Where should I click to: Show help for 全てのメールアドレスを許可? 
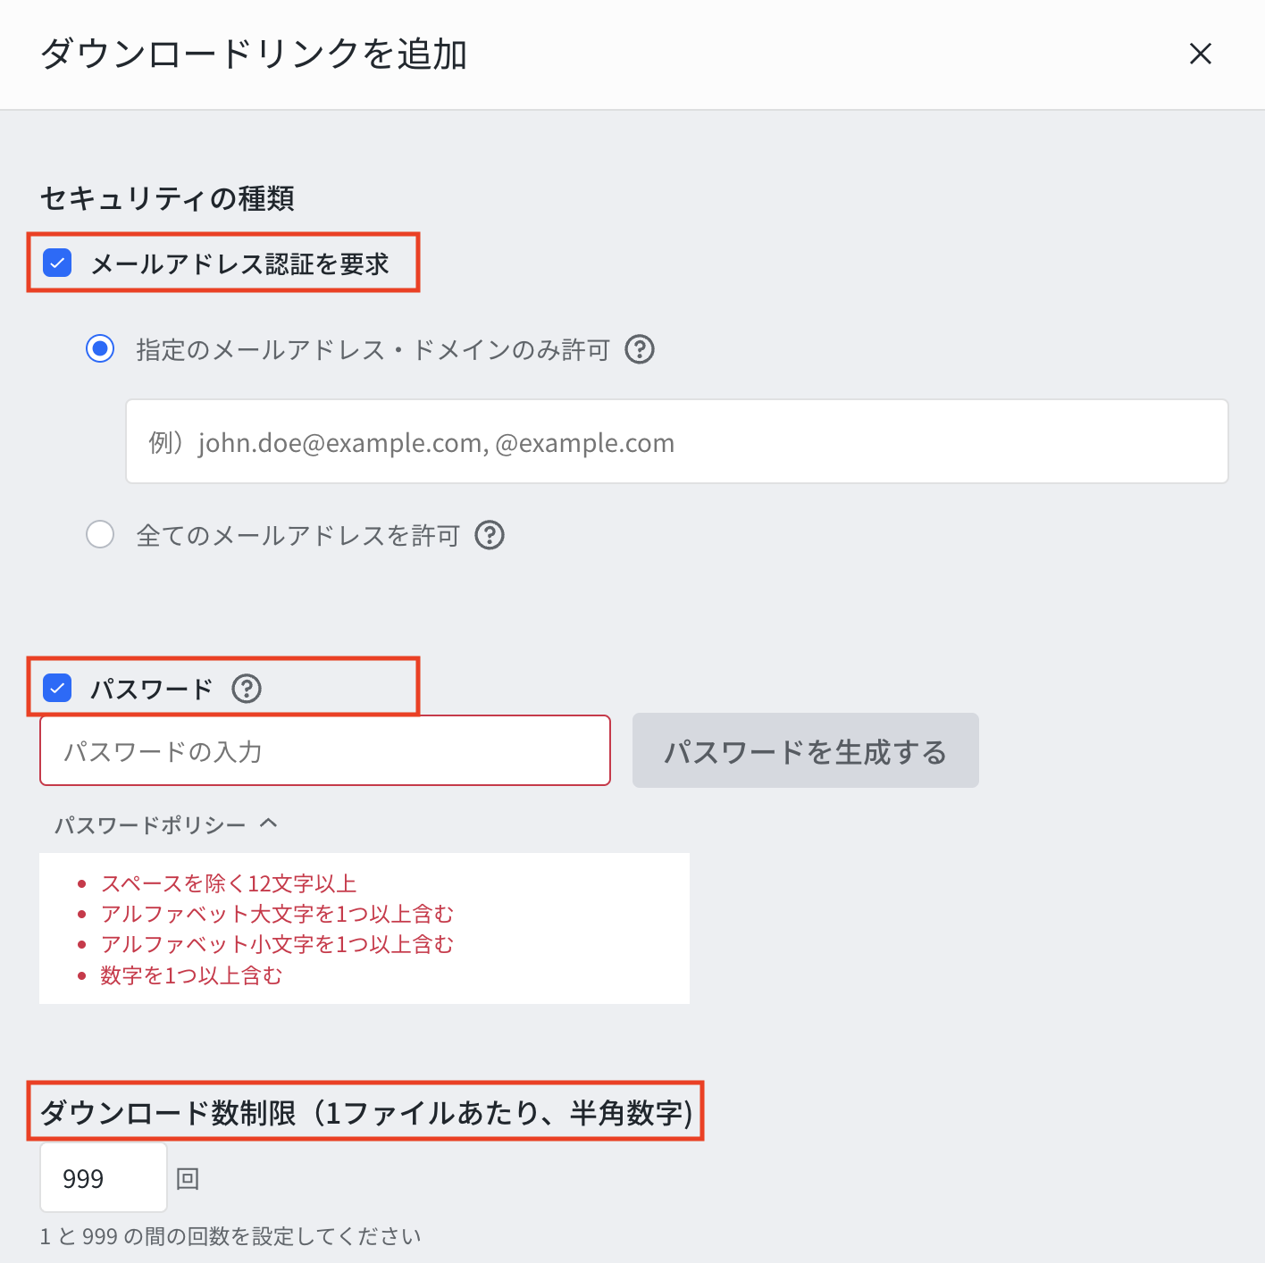coord(490,535)
